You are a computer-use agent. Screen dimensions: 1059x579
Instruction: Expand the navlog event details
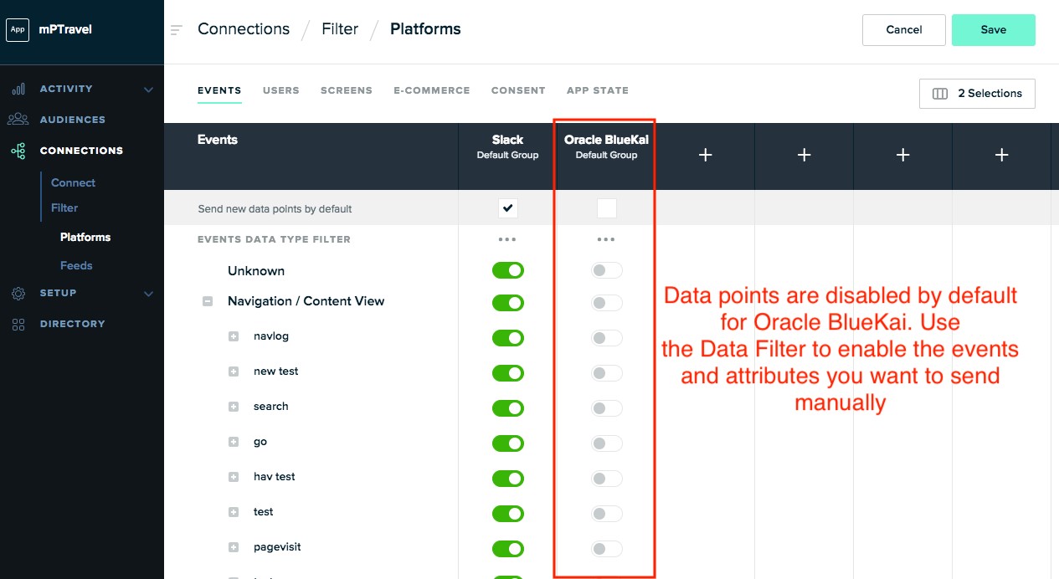(234, 336)
